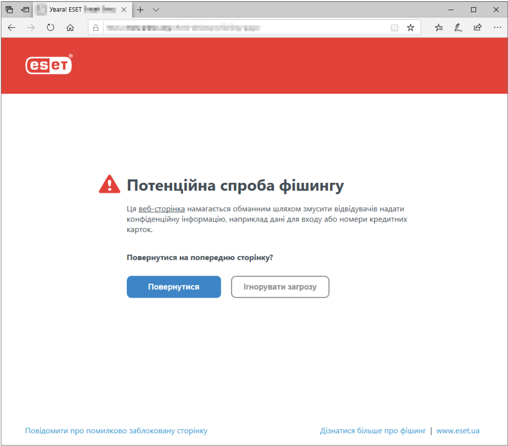This screenshot has height=446, width=508.
Task: Open Повідомити про помилково заблоковану сторінку link
Action: point(116,431)
